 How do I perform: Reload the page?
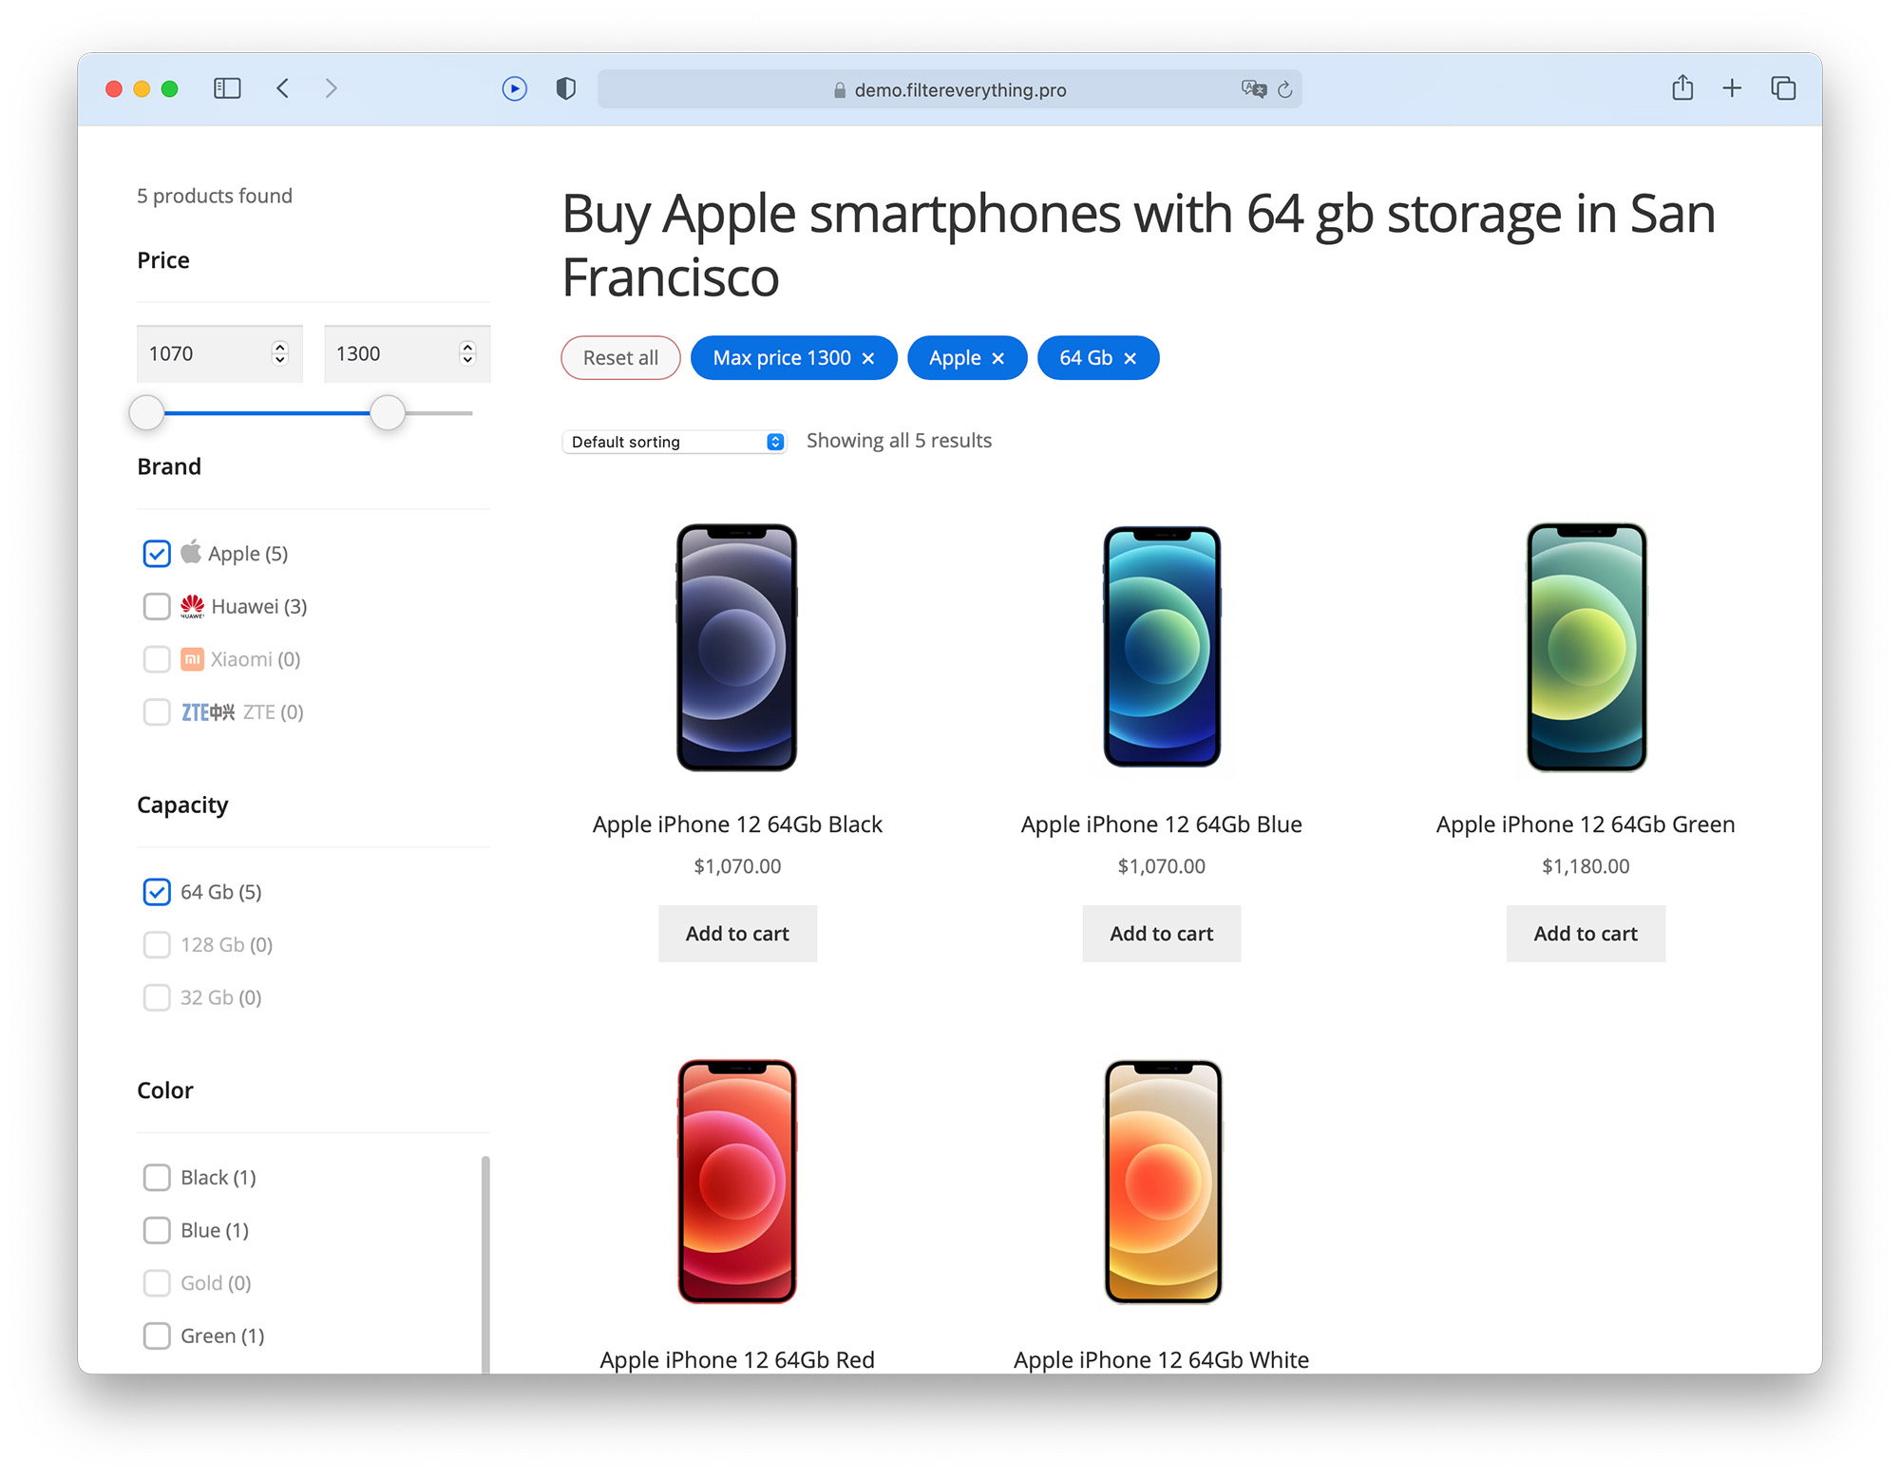(1285, 89)
